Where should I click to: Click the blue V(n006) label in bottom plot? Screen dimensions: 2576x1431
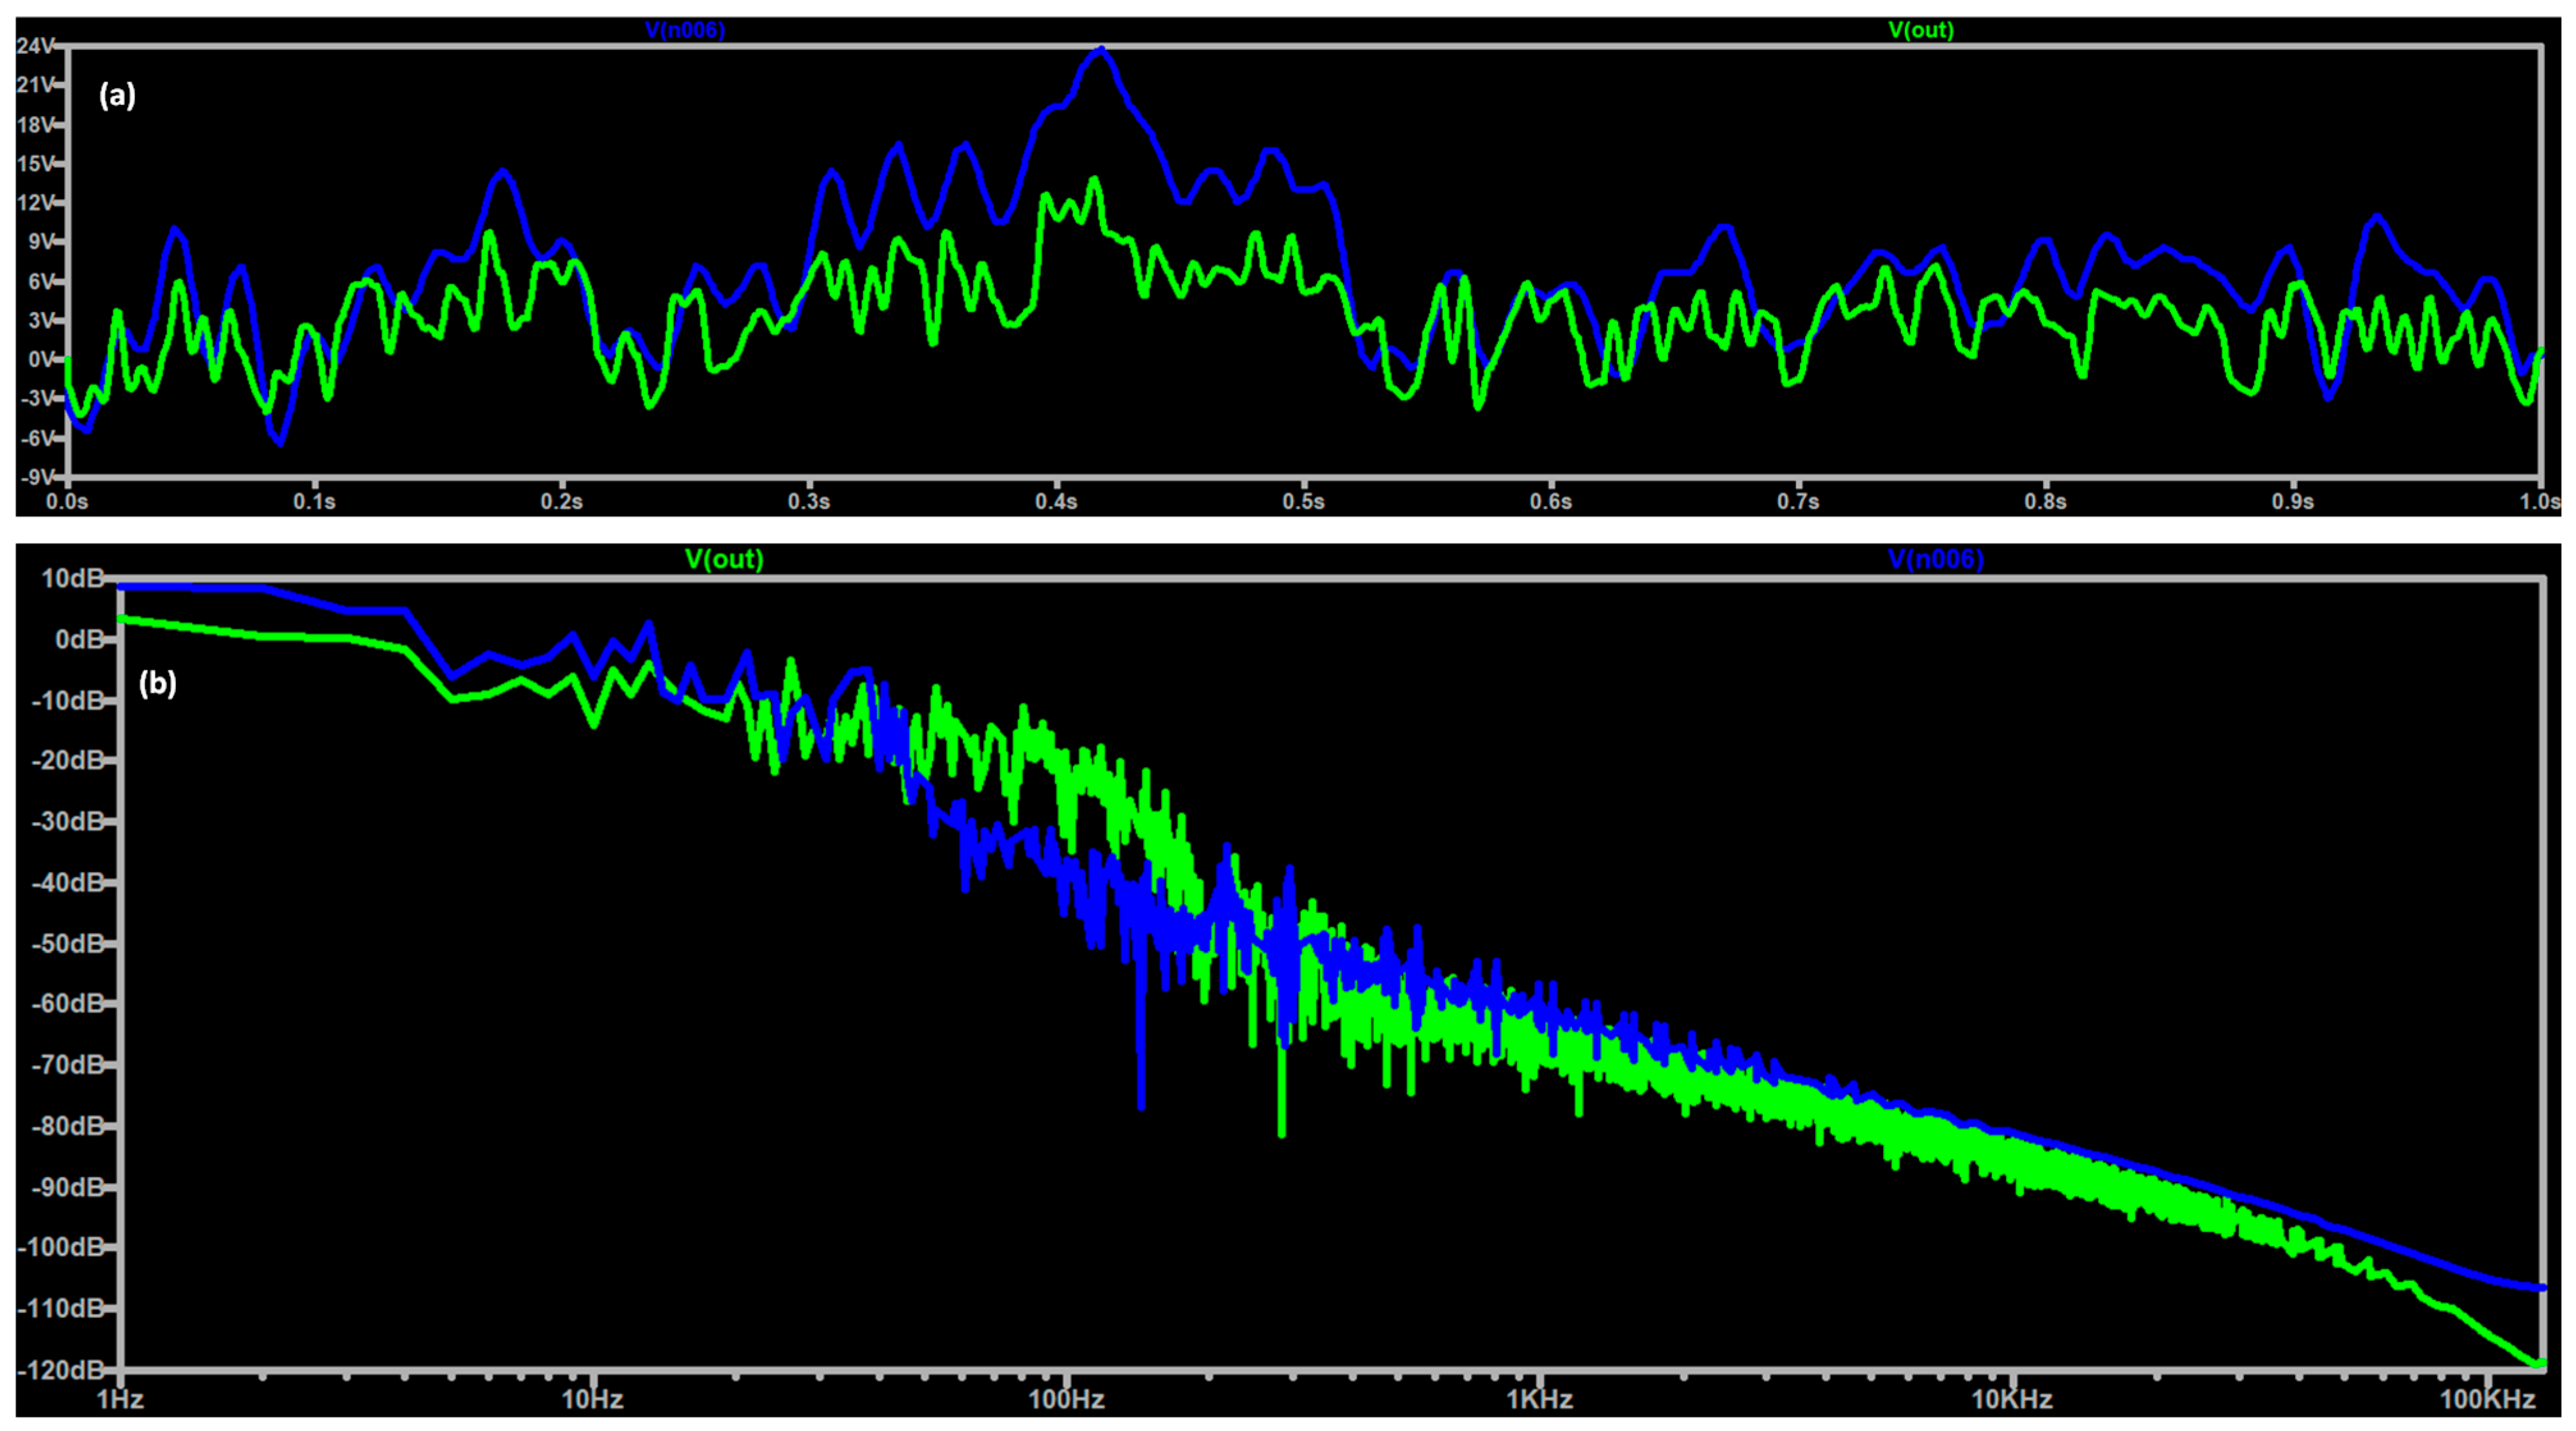1935,559
